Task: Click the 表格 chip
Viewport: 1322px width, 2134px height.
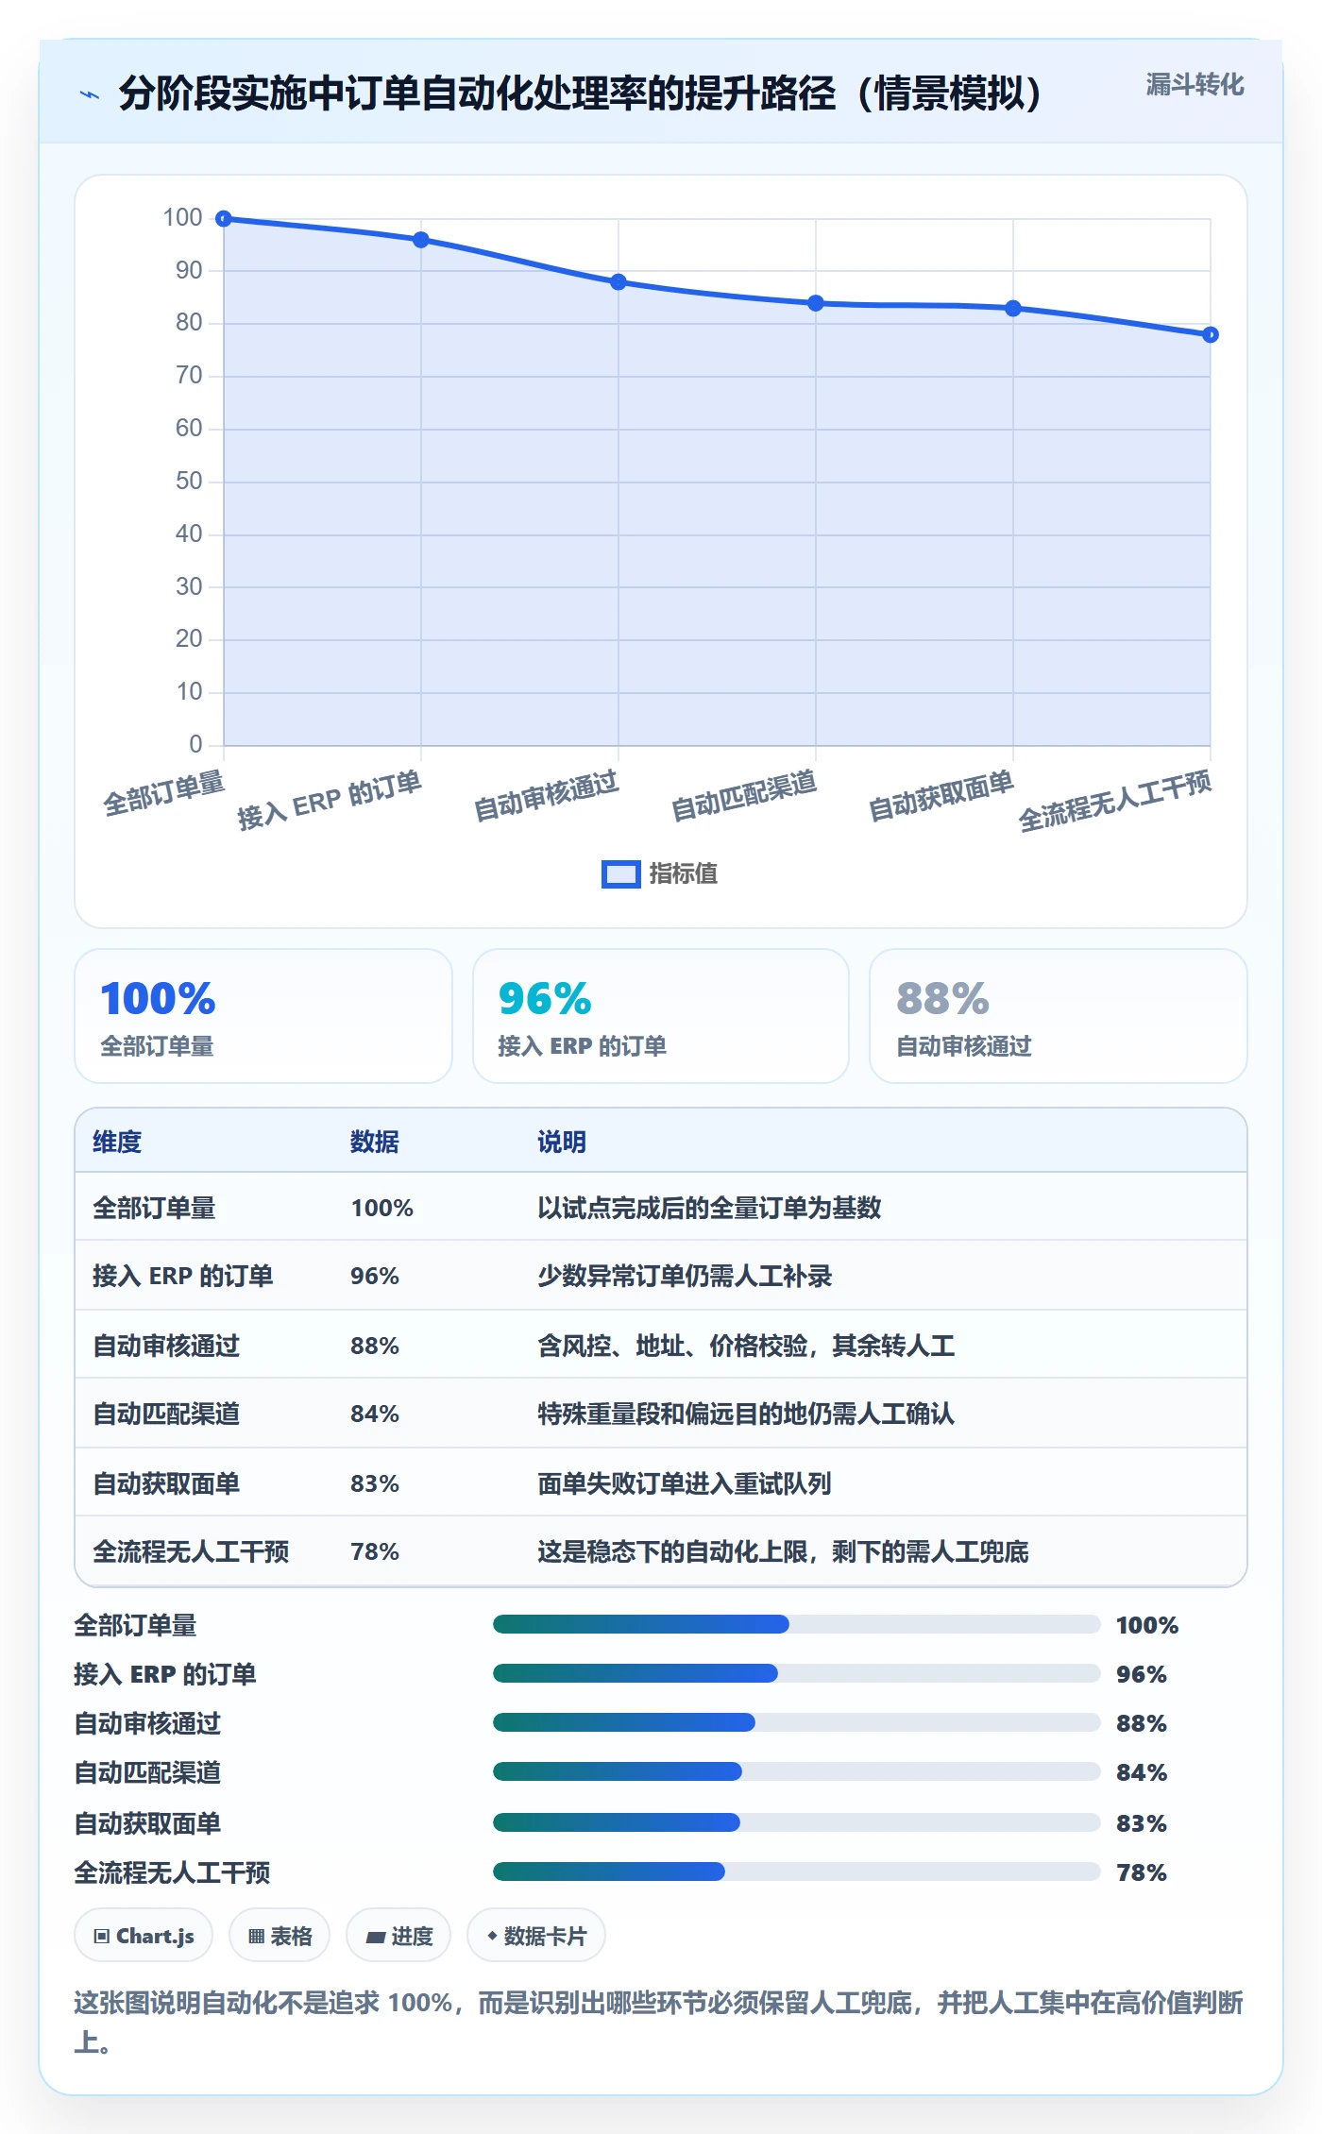Action: pos(280,1936)
